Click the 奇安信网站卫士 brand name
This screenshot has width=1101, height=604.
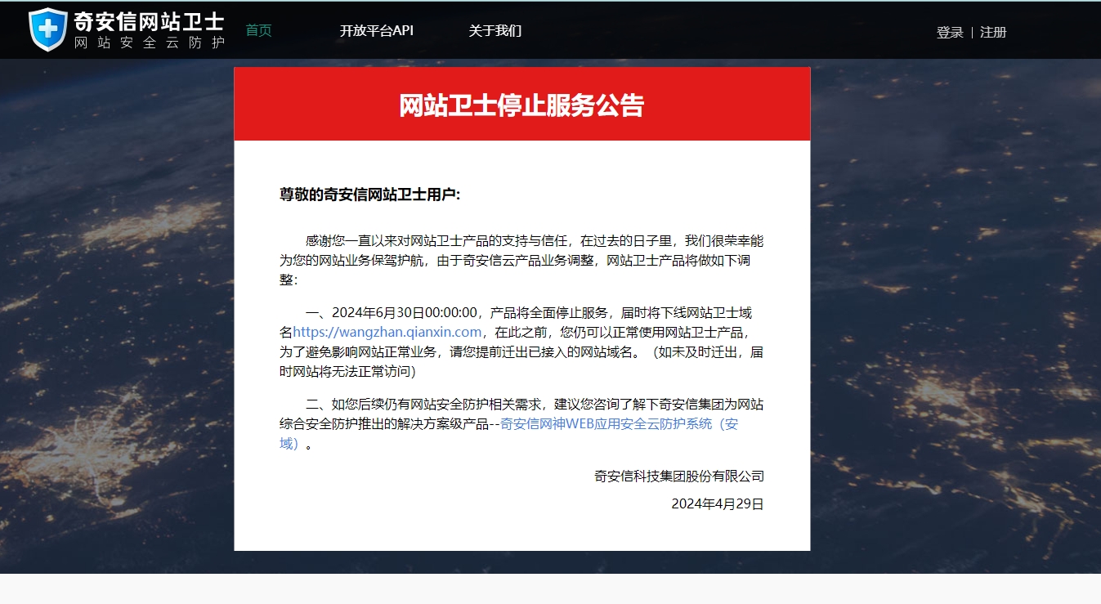pyautogui.click(x=149, y=22)
